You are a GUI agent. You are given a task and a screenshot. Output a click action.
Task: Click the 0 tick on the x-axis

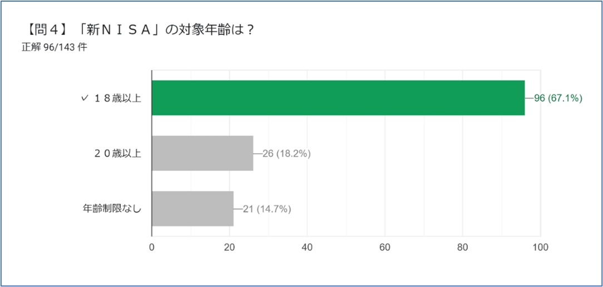(x=152, y=248)
